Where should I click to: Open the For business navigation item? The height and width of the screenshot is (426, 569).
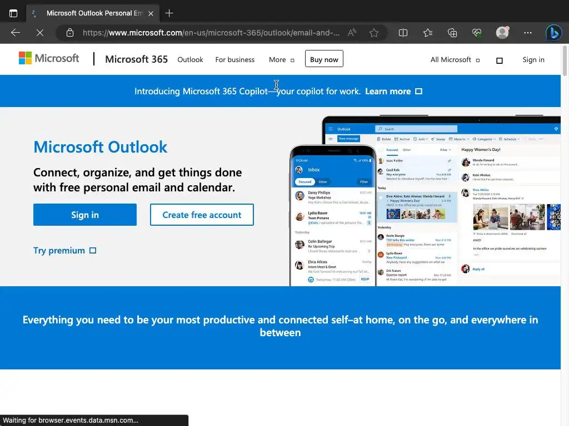pos(235,60)
